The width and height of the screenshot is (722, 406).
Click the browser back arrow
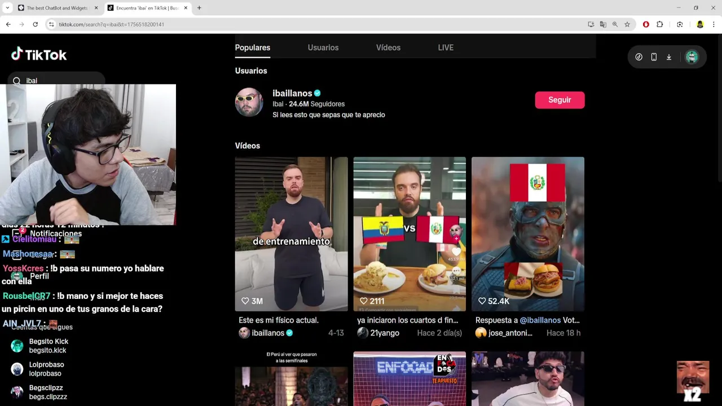(x=8, y=24)
